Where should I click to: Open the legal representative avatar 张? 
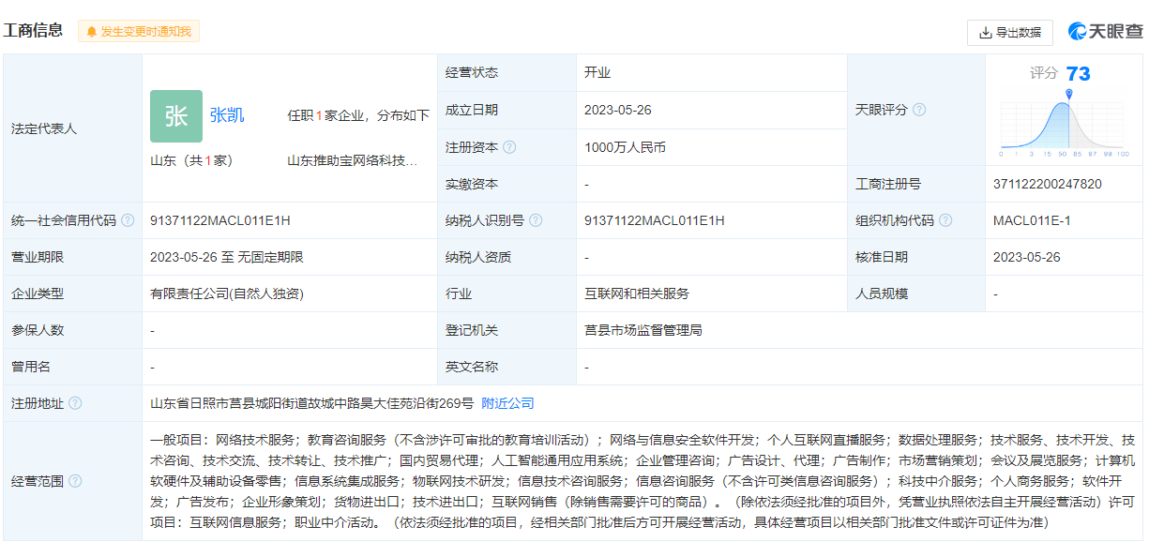(176, 116)
